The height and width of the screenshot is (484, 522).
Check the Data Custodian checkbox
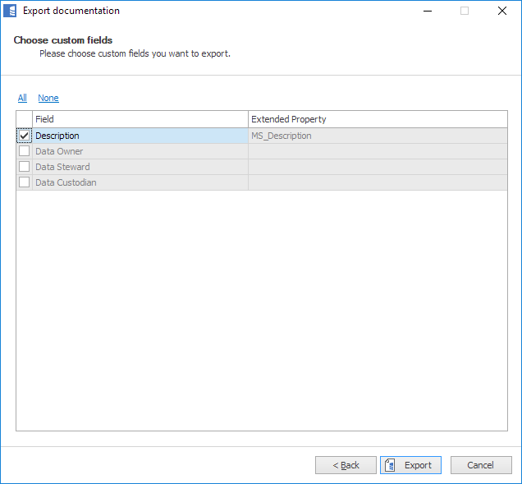pyautogui.click(x=24, y=182)
